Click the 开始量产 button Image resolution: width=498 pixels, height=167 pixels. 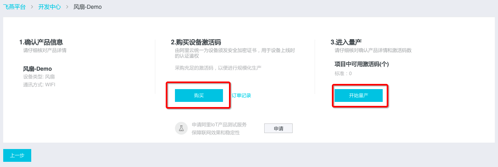[x=359, y=95]
